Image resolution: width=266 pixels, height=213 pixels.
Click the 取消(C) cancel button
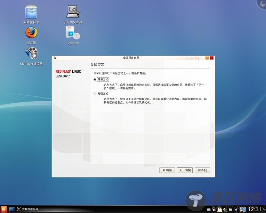click(x=202, y=170)
